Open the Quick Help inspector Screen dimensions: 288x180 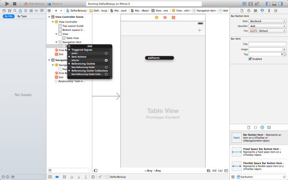[249, 11]
